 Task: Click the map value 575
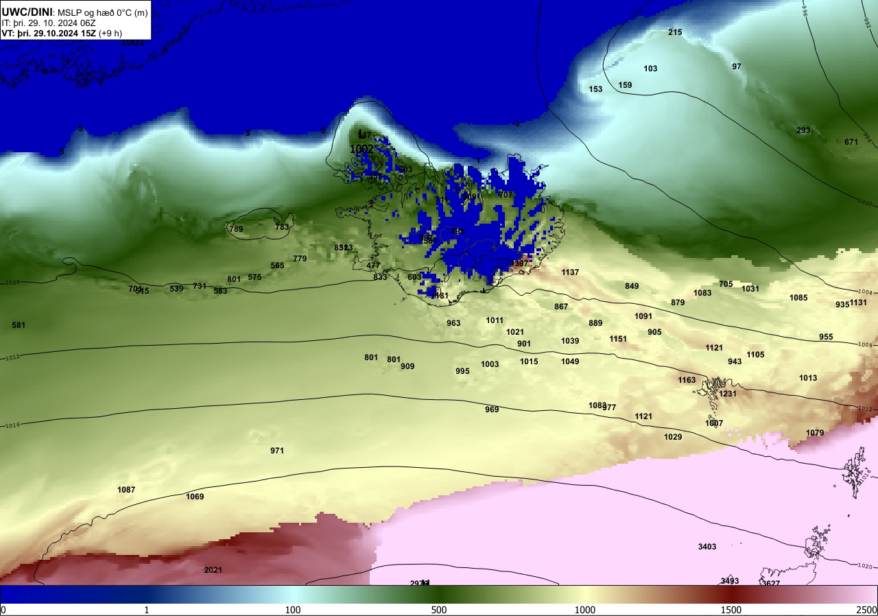[x=254, y=277]
